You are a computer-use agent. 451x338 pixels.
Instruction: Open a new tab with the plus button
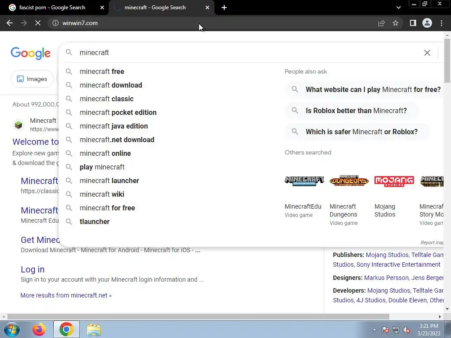pos(224,7)
